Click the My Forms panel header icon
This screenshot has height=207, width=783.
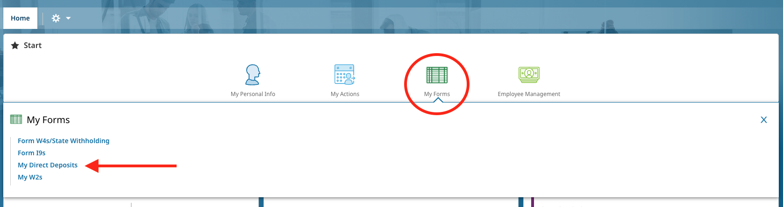[x=16, y=119]
